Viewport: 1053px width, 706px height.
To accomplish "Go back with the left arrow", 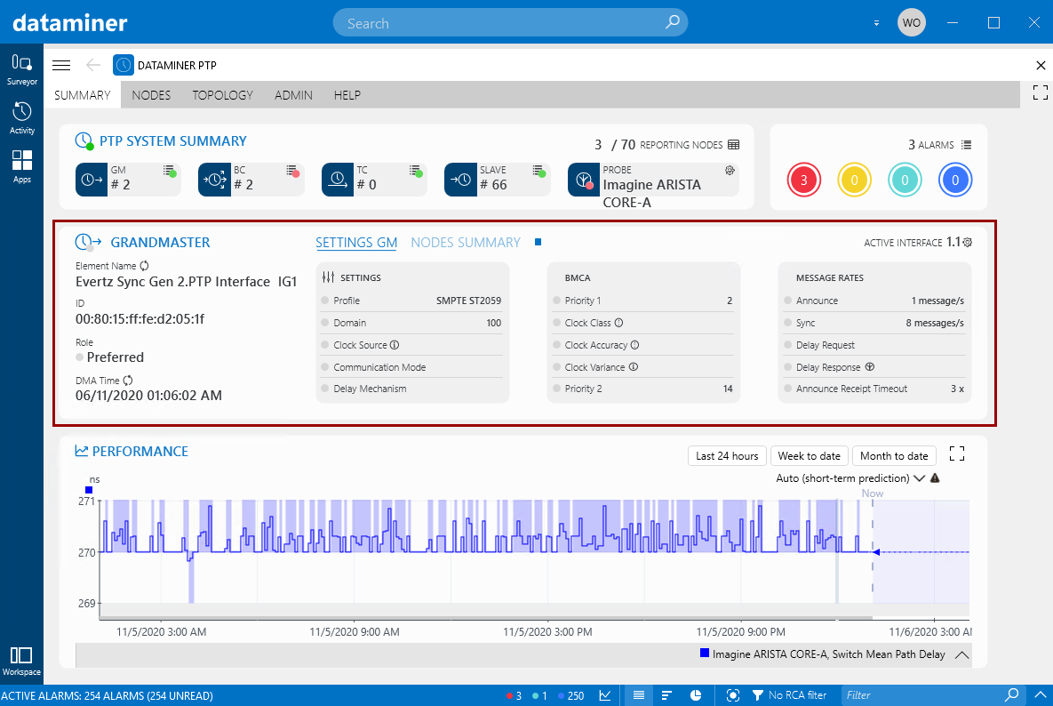I will (x=93, y=65).
